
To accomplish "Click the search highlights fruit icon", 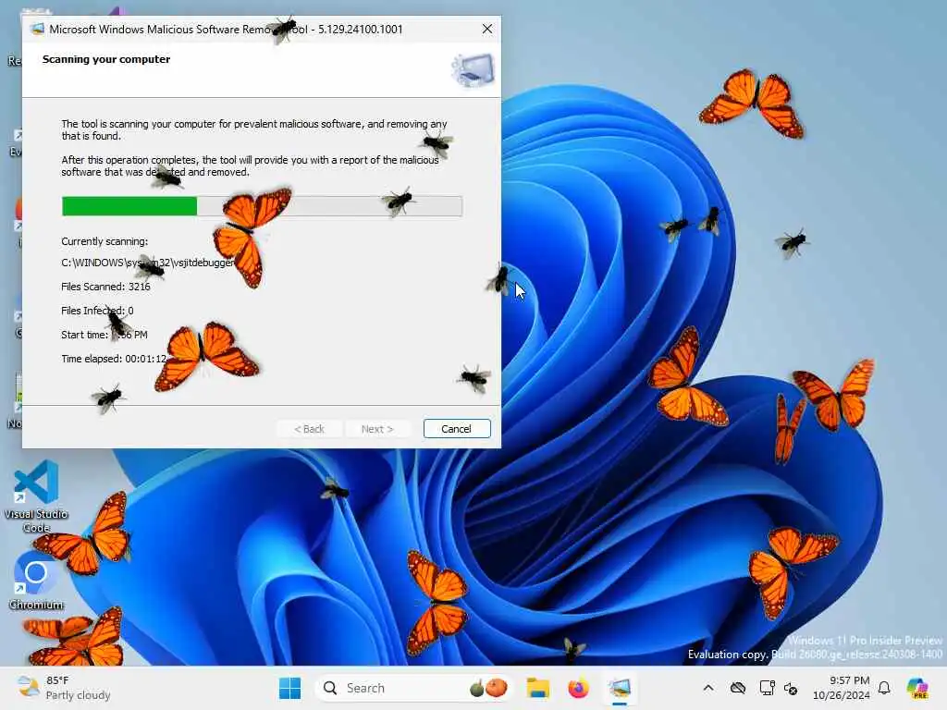I will point(488,688).
